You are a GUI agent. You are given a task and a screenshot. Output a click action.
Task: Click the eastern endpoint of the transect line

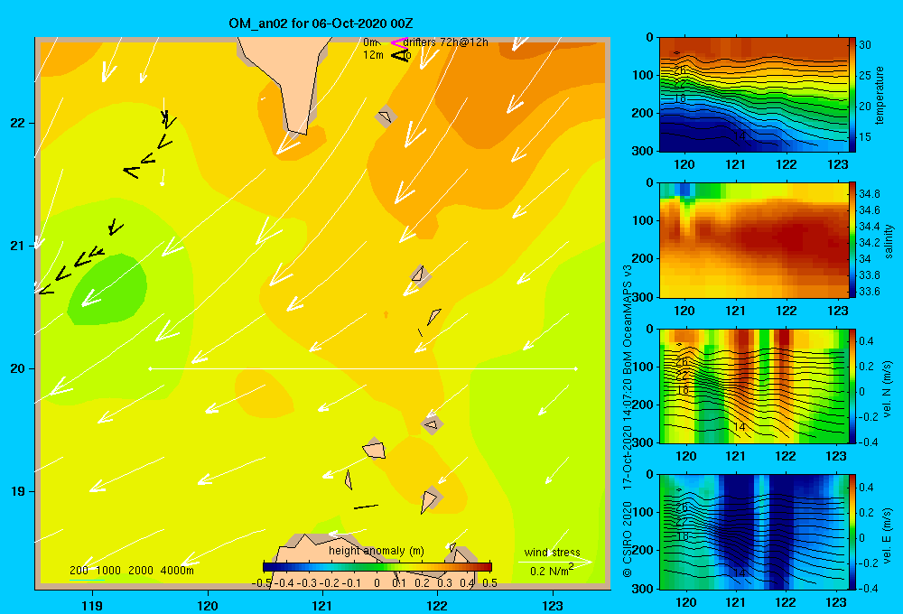[576, 368]
